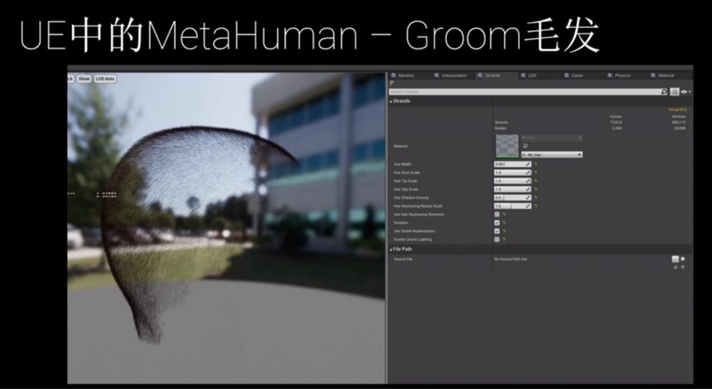Adjust the Hair Shadow Density slider field
712x389 pixels.
tap(512, 198)
